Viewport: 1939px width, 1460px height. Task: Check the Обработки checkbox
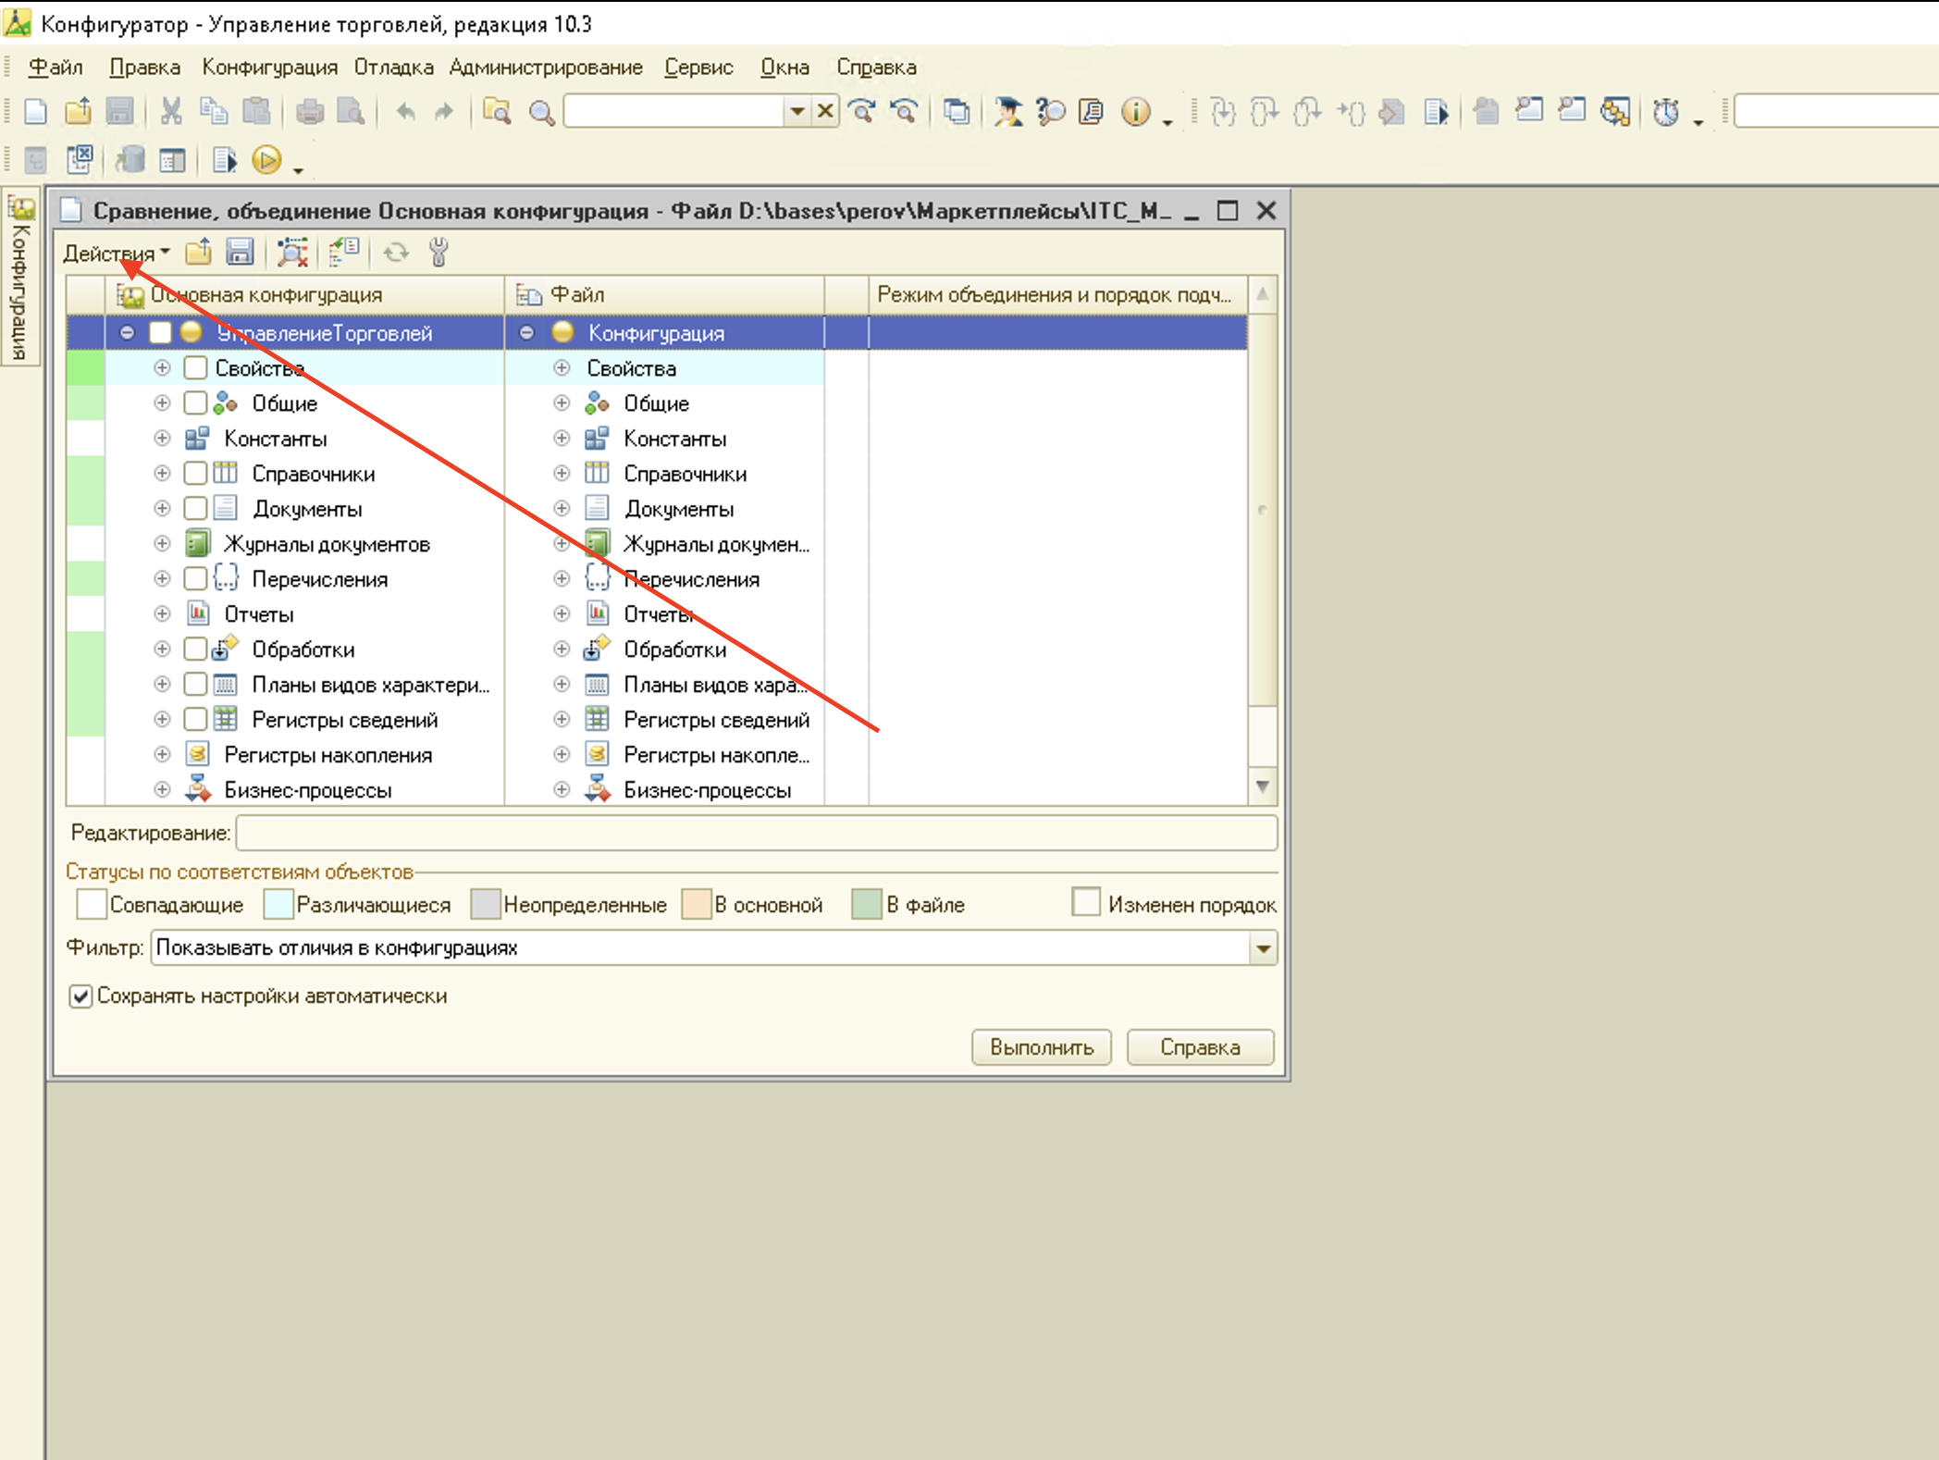pyautogui.click(x=195, y=650)
